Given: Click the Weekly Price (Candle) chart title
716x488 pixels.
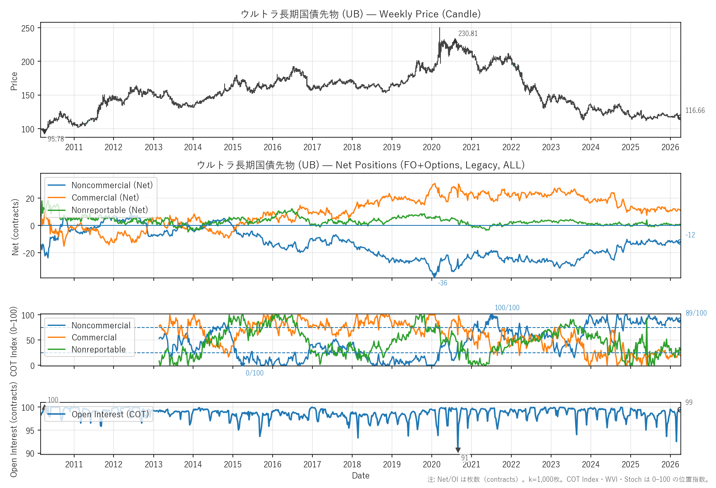Looking at the screenshot, I should [360, 14].
